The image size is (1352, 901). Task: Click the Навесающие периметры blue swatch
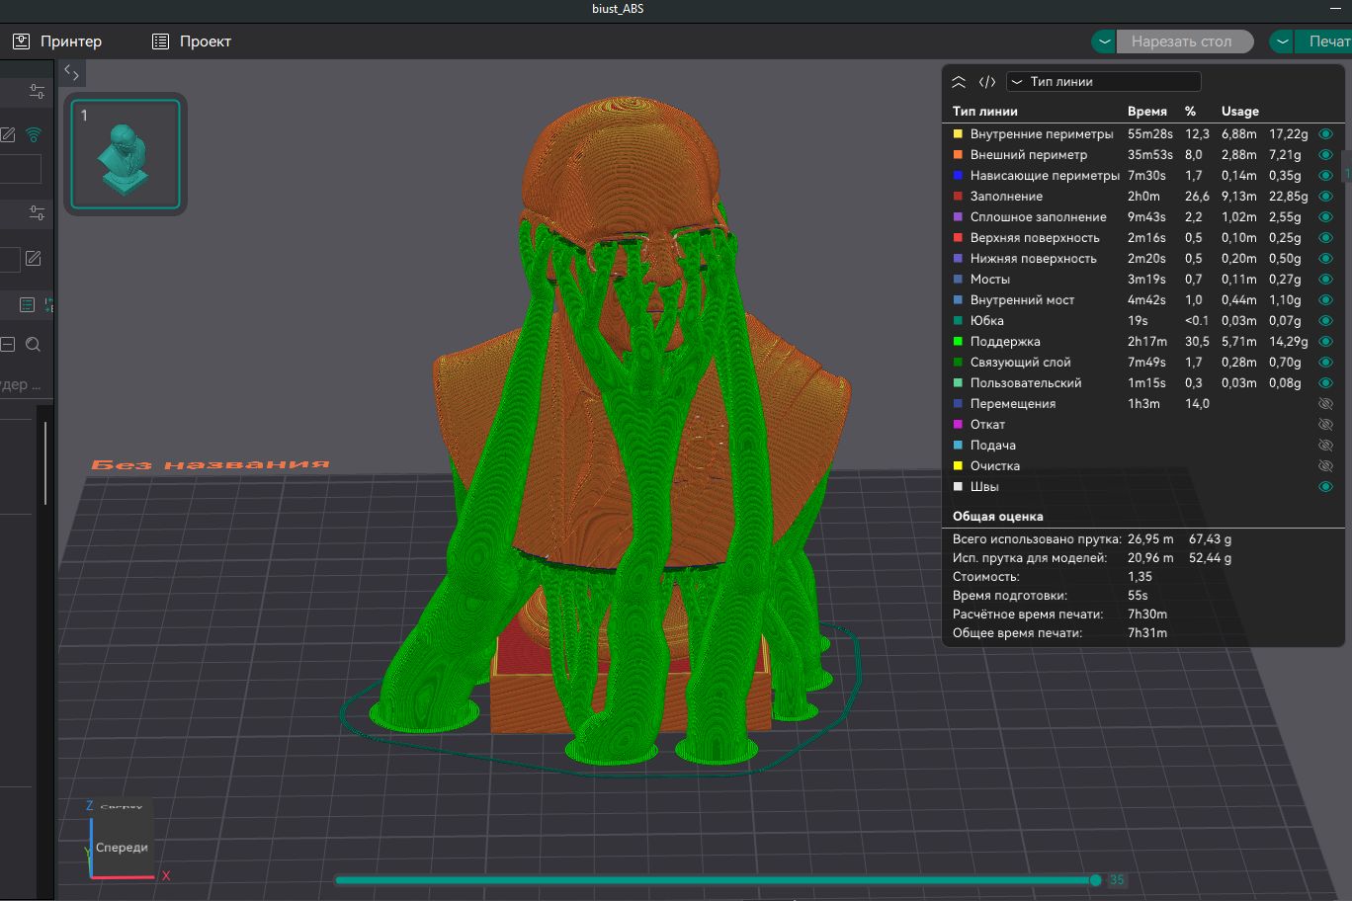(958, 175)
